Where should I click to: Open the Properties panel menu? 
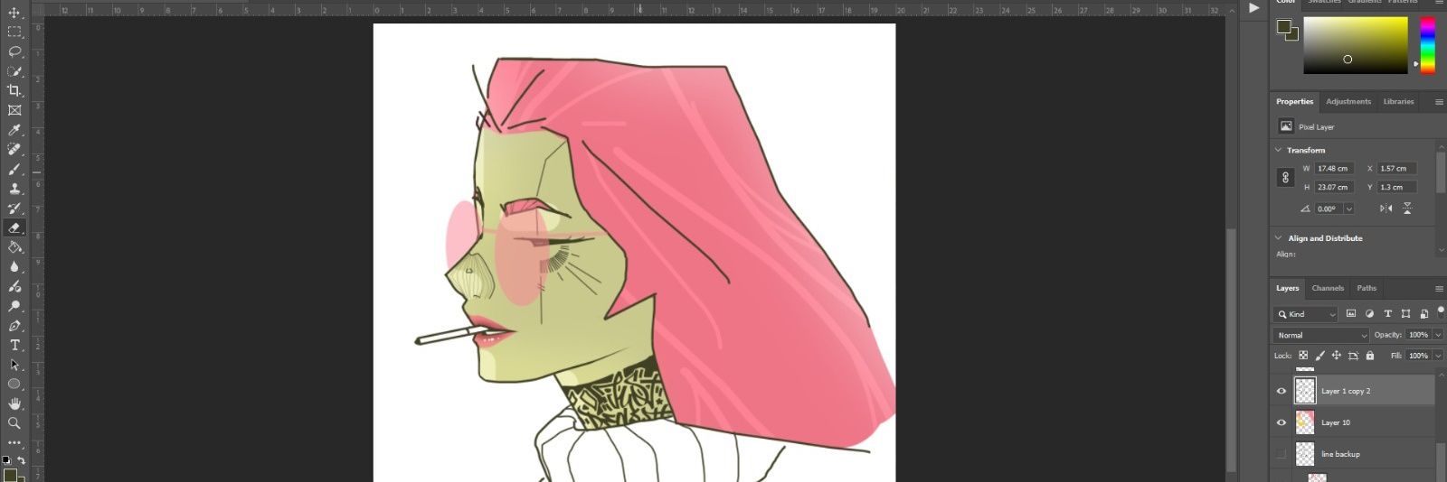[1439, 102]
